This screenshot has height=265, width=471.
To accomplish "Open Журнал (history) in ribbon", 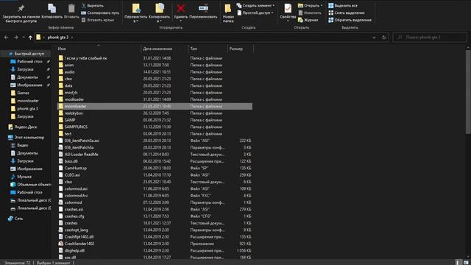I will tap(308, 20).
